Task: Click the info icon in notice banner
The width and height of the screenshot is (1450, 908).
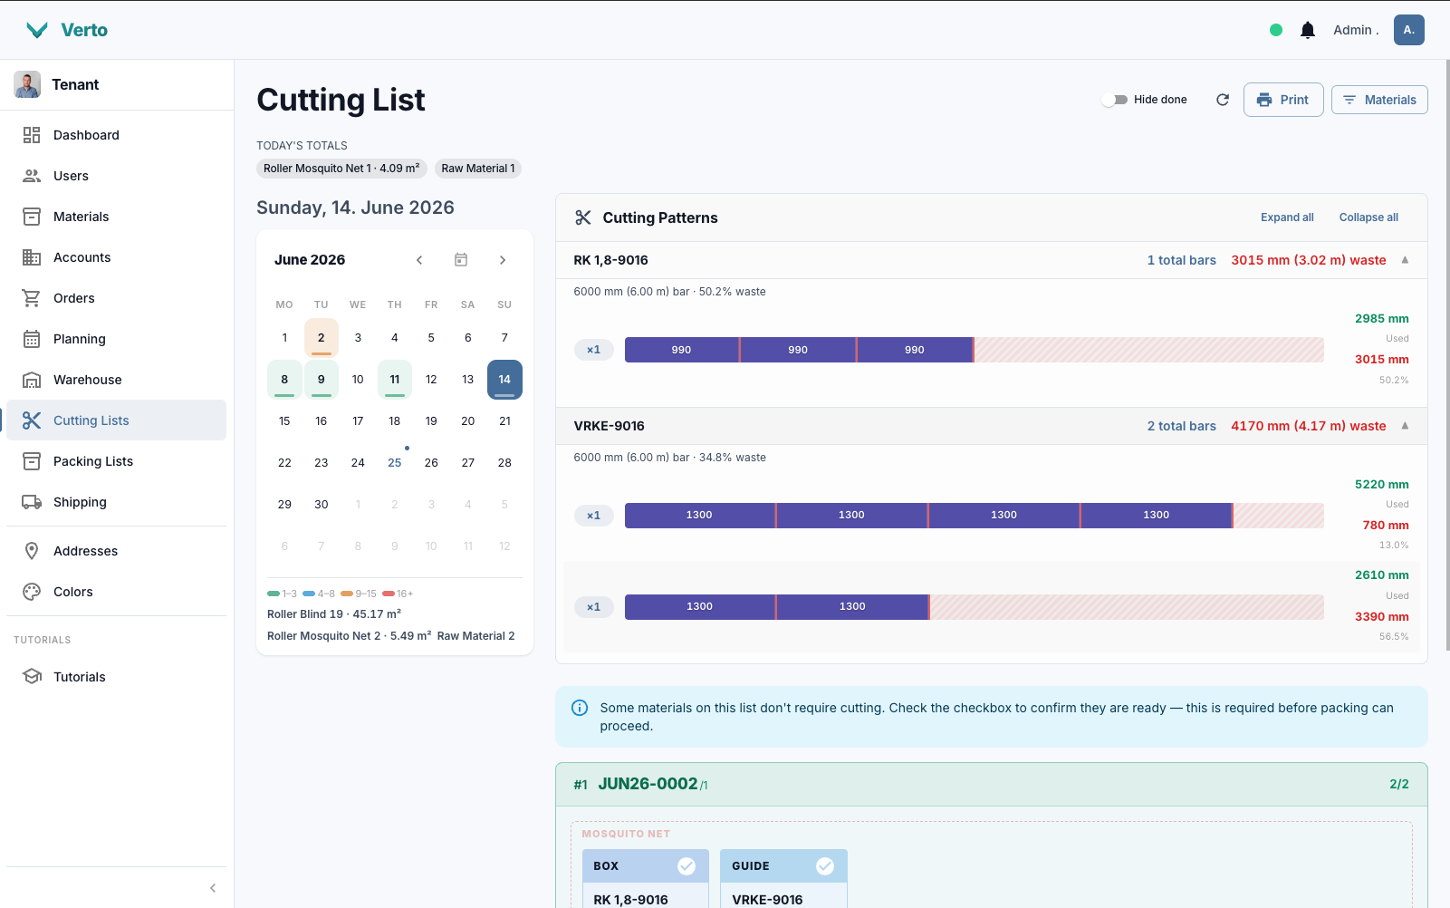Action: click(580, 708)
